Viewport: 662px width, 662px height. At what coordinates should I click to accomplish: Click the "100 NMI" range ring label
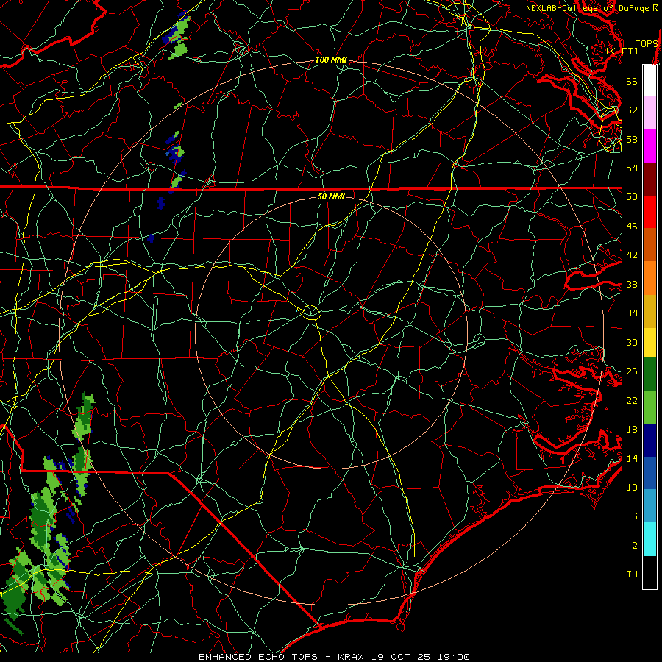[x=331, y=60]
